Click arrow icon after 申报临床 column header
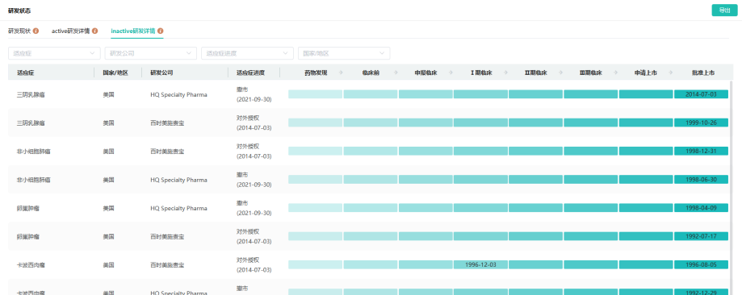 pos(450,73)
